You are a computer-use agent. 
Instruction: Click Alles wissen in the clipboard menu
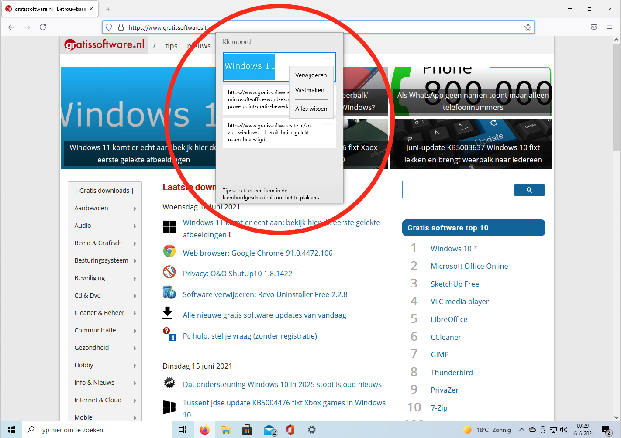coord(311,109)
